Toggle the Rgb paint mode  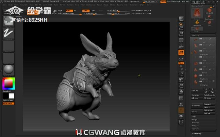(69, 11)
